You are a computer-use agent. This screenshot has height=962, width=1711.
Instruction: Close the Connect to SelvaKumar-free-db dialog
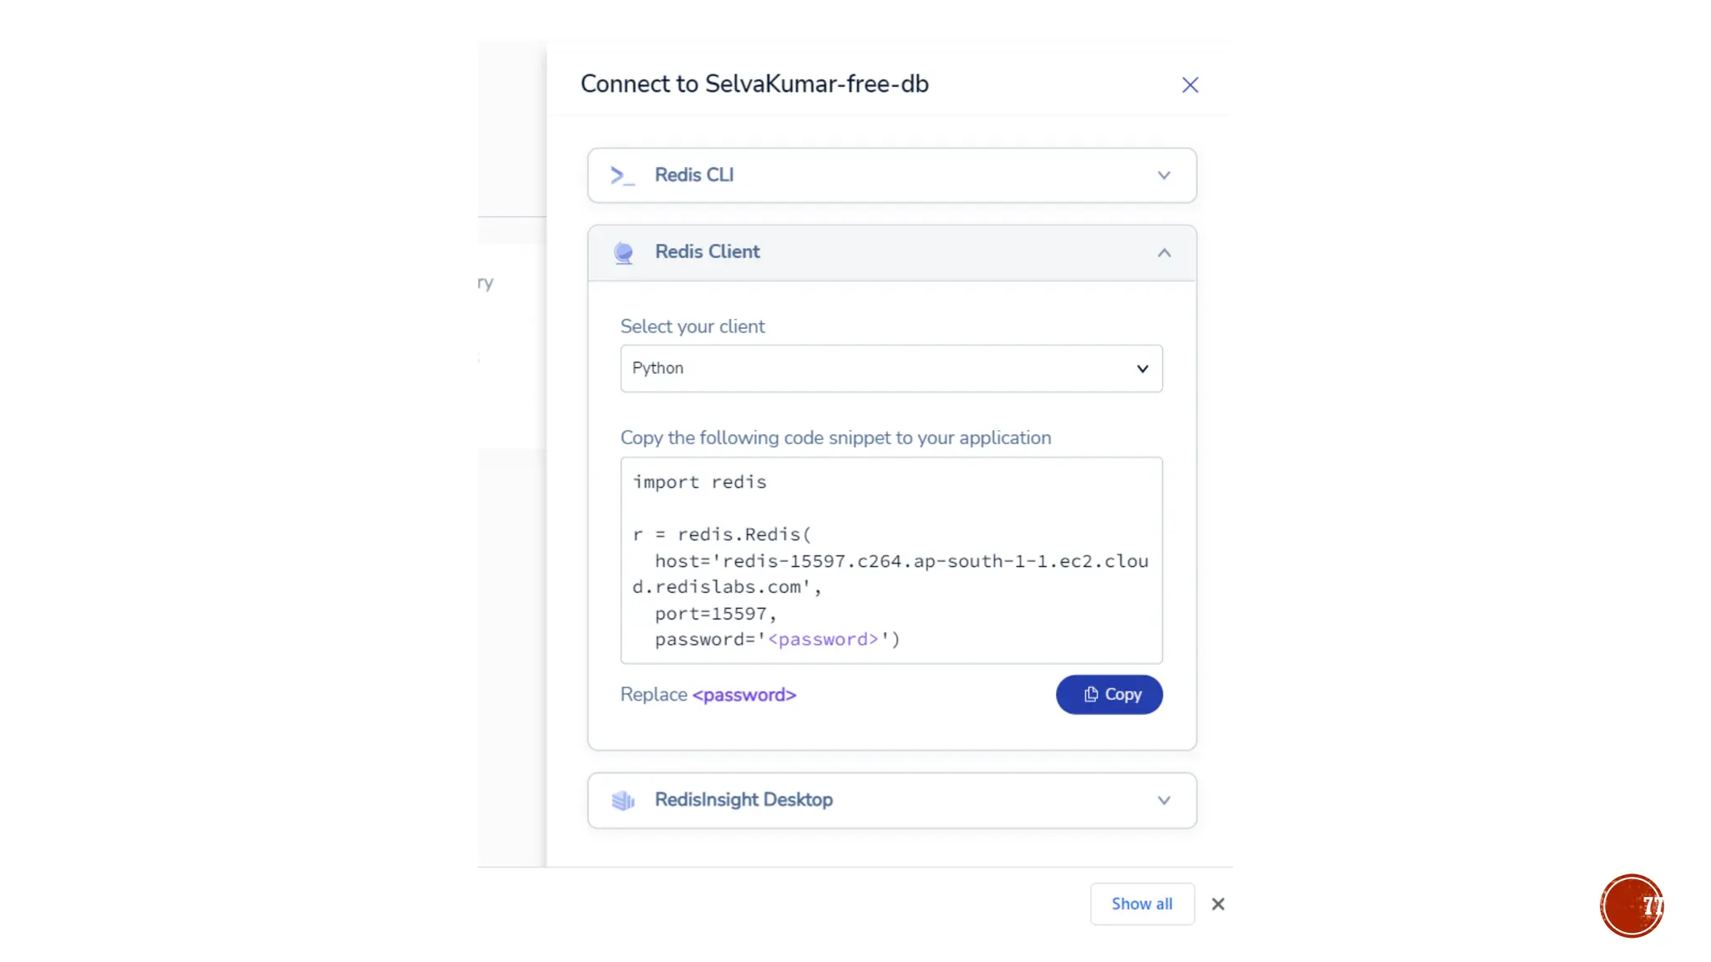click(1190, 85)
